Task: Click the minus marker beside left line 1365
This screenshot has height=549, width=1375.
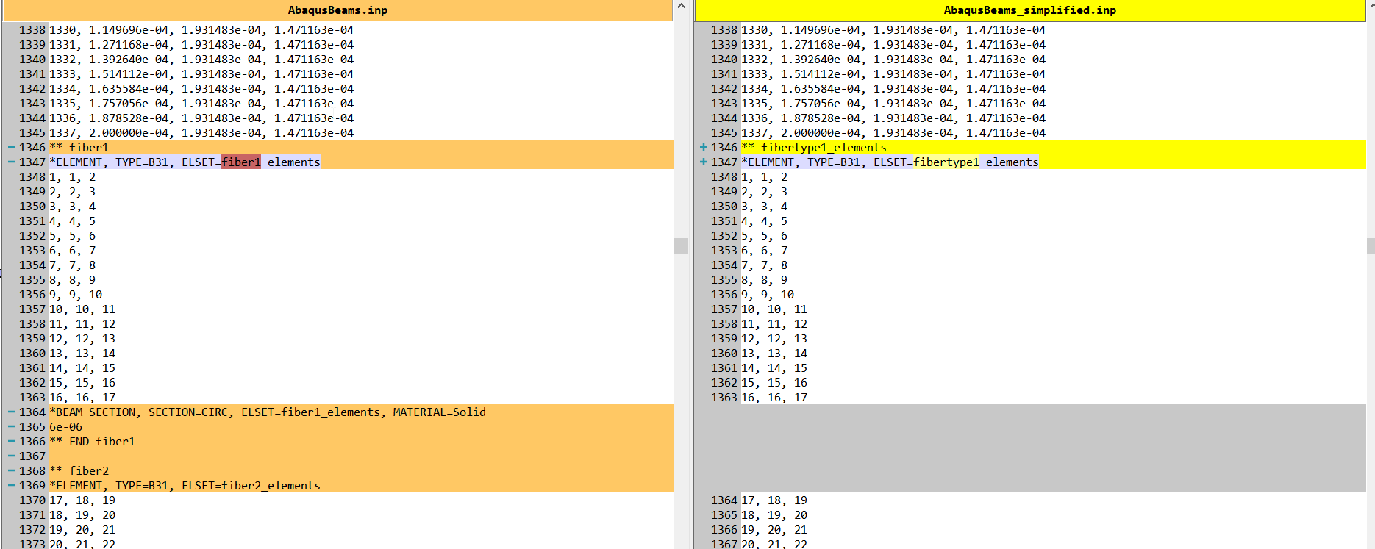Action: 12,427
